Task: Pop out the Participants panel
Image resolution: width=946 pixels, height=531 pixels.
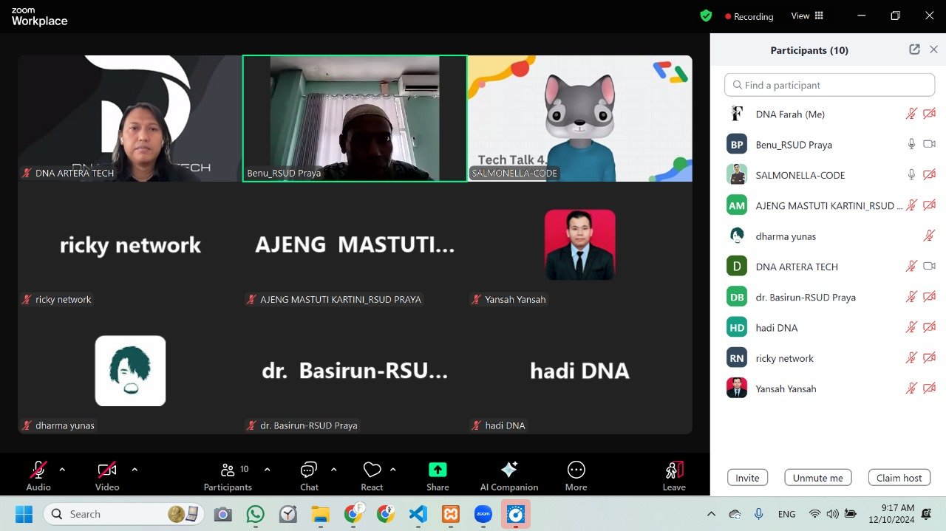Action: (913, 49)
